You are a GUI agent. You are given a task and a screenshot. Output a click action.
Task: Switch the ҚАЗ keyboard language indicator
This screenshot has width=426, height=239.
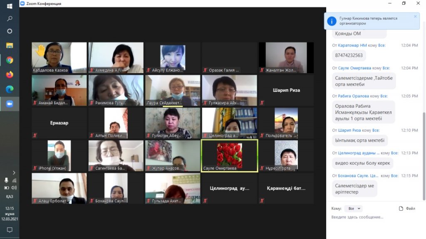(9, 197)
